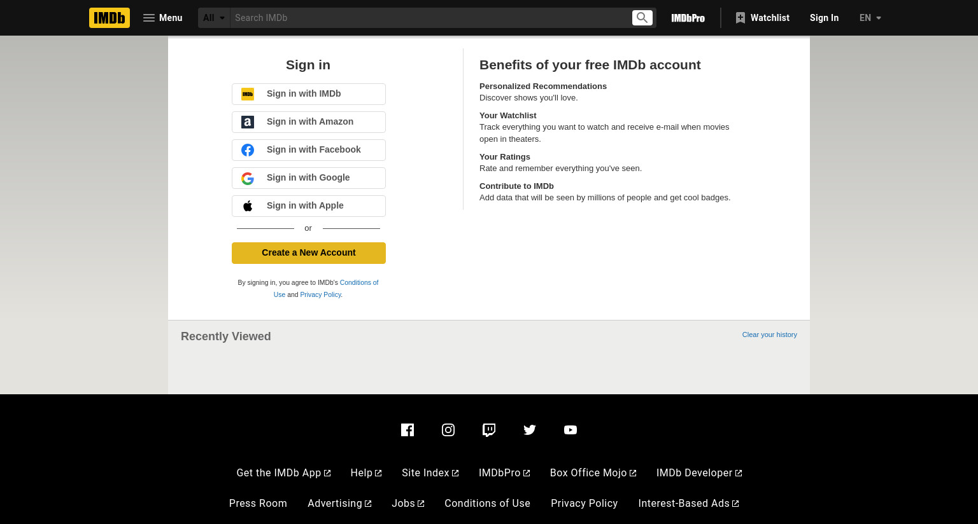Click the external-link icon beside Advertising
The height and width of the screenshot is (524, 978).
click(x=368, y=504)
